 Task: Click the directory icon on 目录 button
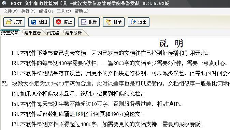(x=109, y=22)
